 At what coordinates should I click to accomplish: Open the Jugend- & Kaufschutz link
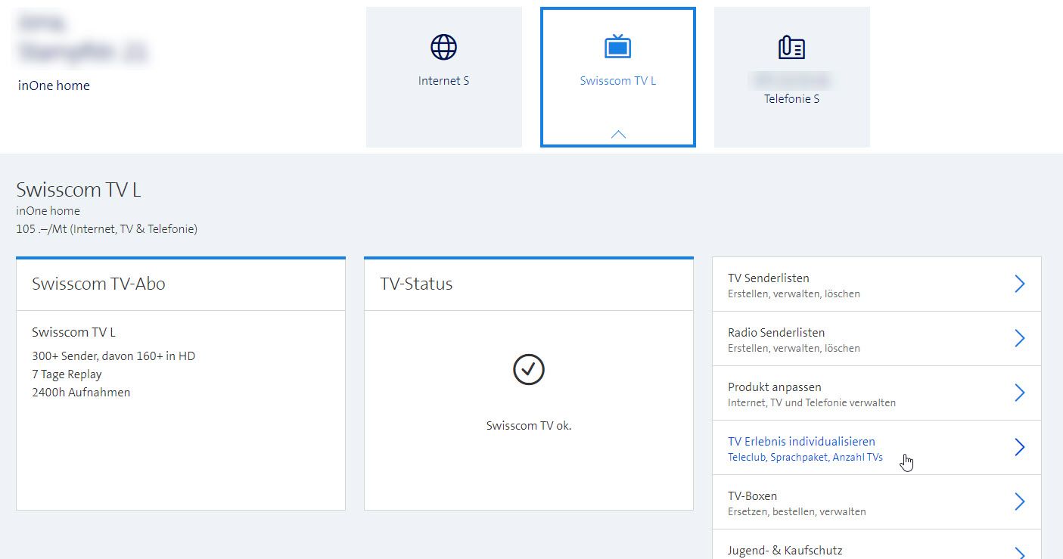[x=785, y=550]
